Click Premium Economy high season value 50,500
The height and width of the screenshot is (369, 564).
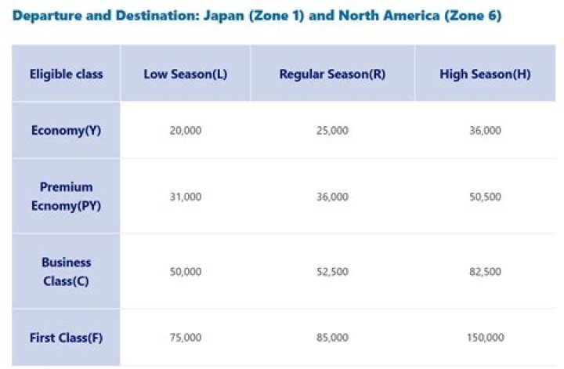click(486, 197)
